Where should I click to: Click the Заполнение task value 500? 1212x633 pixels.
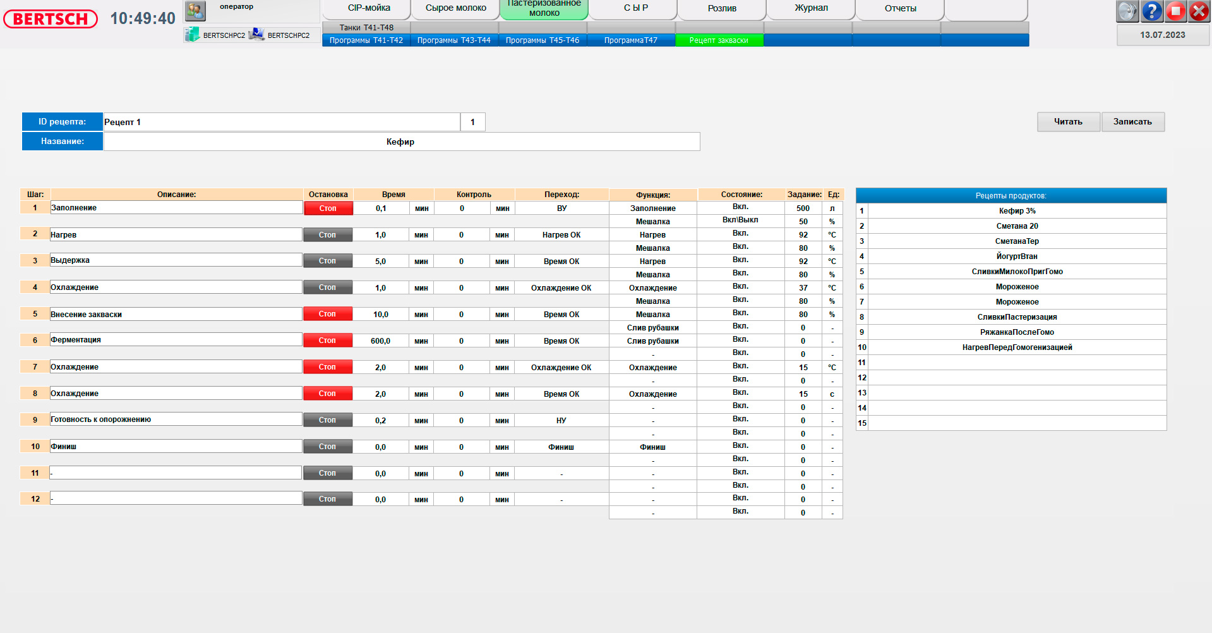803,208
